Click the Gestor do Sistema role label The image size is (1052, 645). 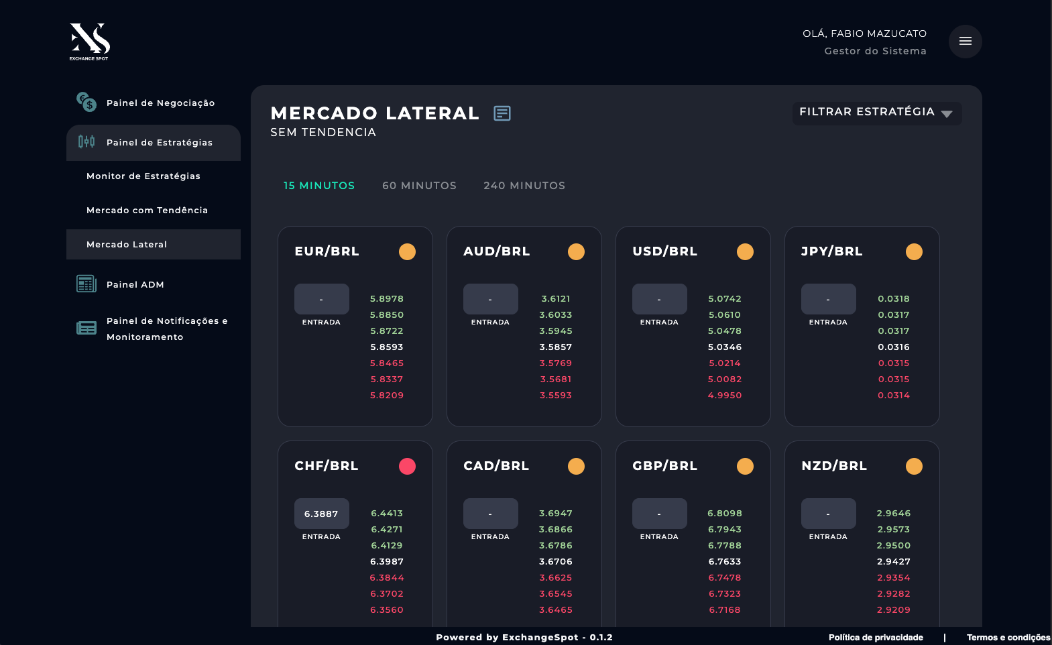[876, 51]
